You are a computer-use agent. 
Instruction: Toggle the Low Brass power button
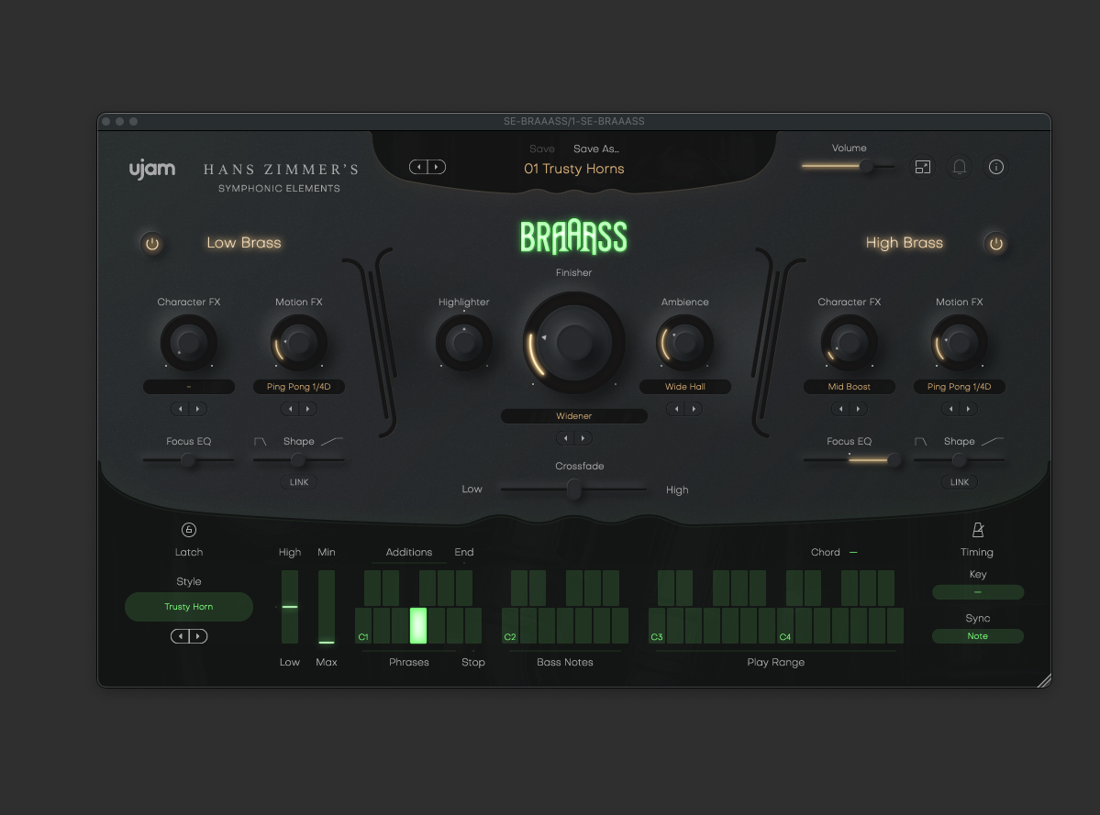[152, 243]
